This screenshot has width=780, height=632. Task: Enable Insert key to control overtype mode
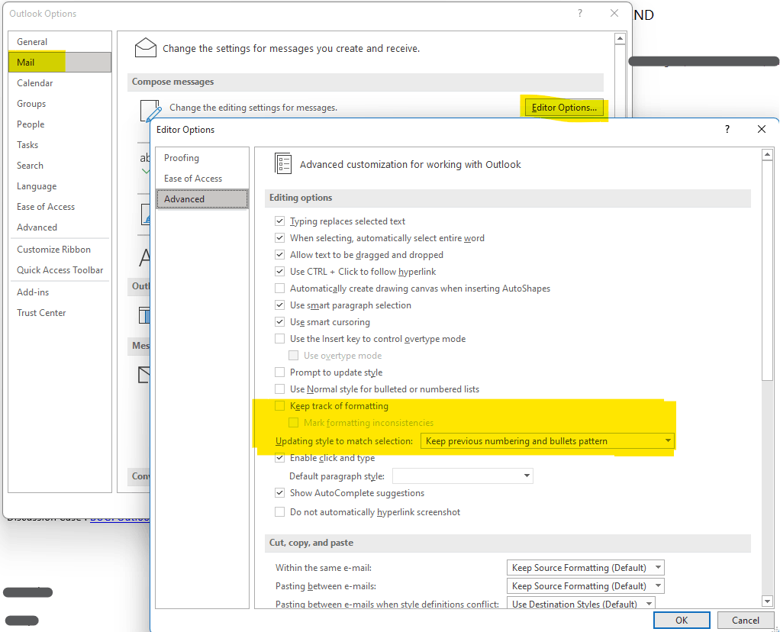coord(280,339)
